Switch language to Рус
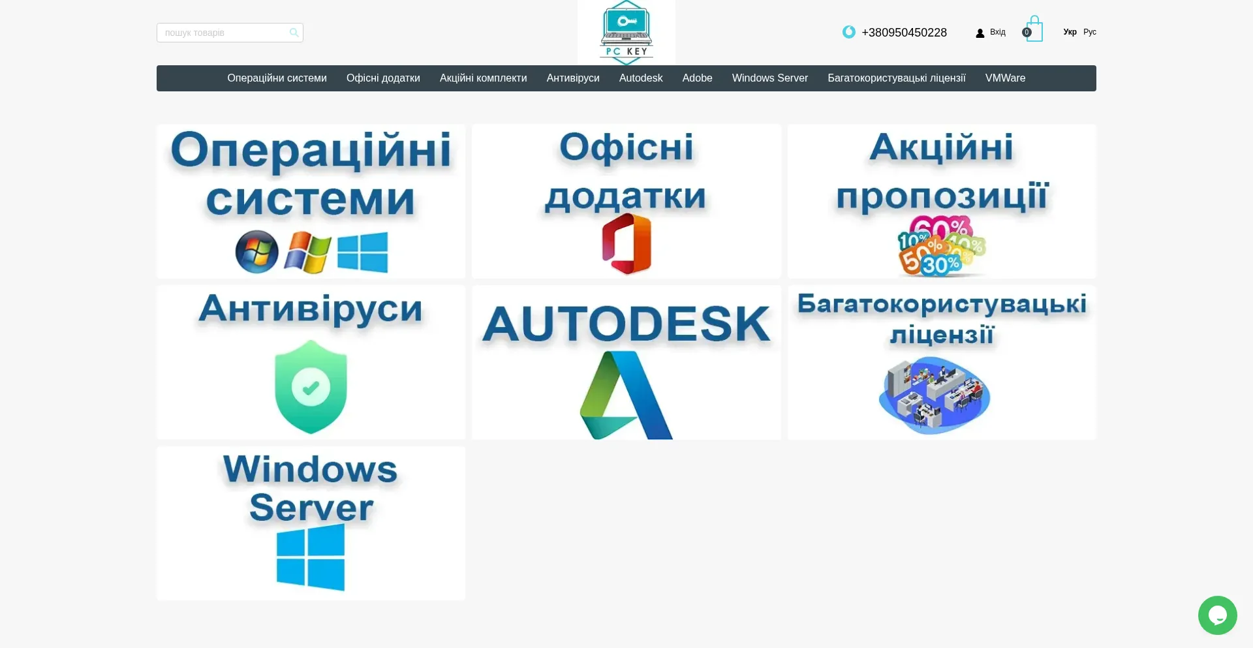Image resolution: width=1253 pixels, height=648 pixels. pos(1089,32)
